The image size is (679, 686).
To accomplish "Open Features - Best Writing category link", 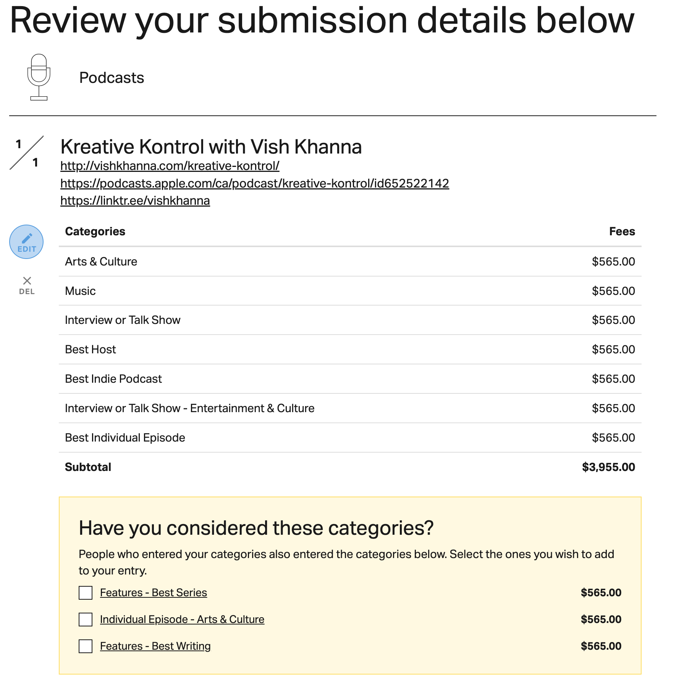I will click(155, 646).
